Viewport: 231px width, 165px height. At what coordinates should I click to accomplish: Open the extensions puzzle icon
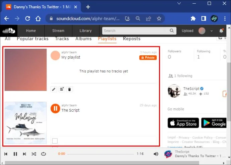point(193,18)
